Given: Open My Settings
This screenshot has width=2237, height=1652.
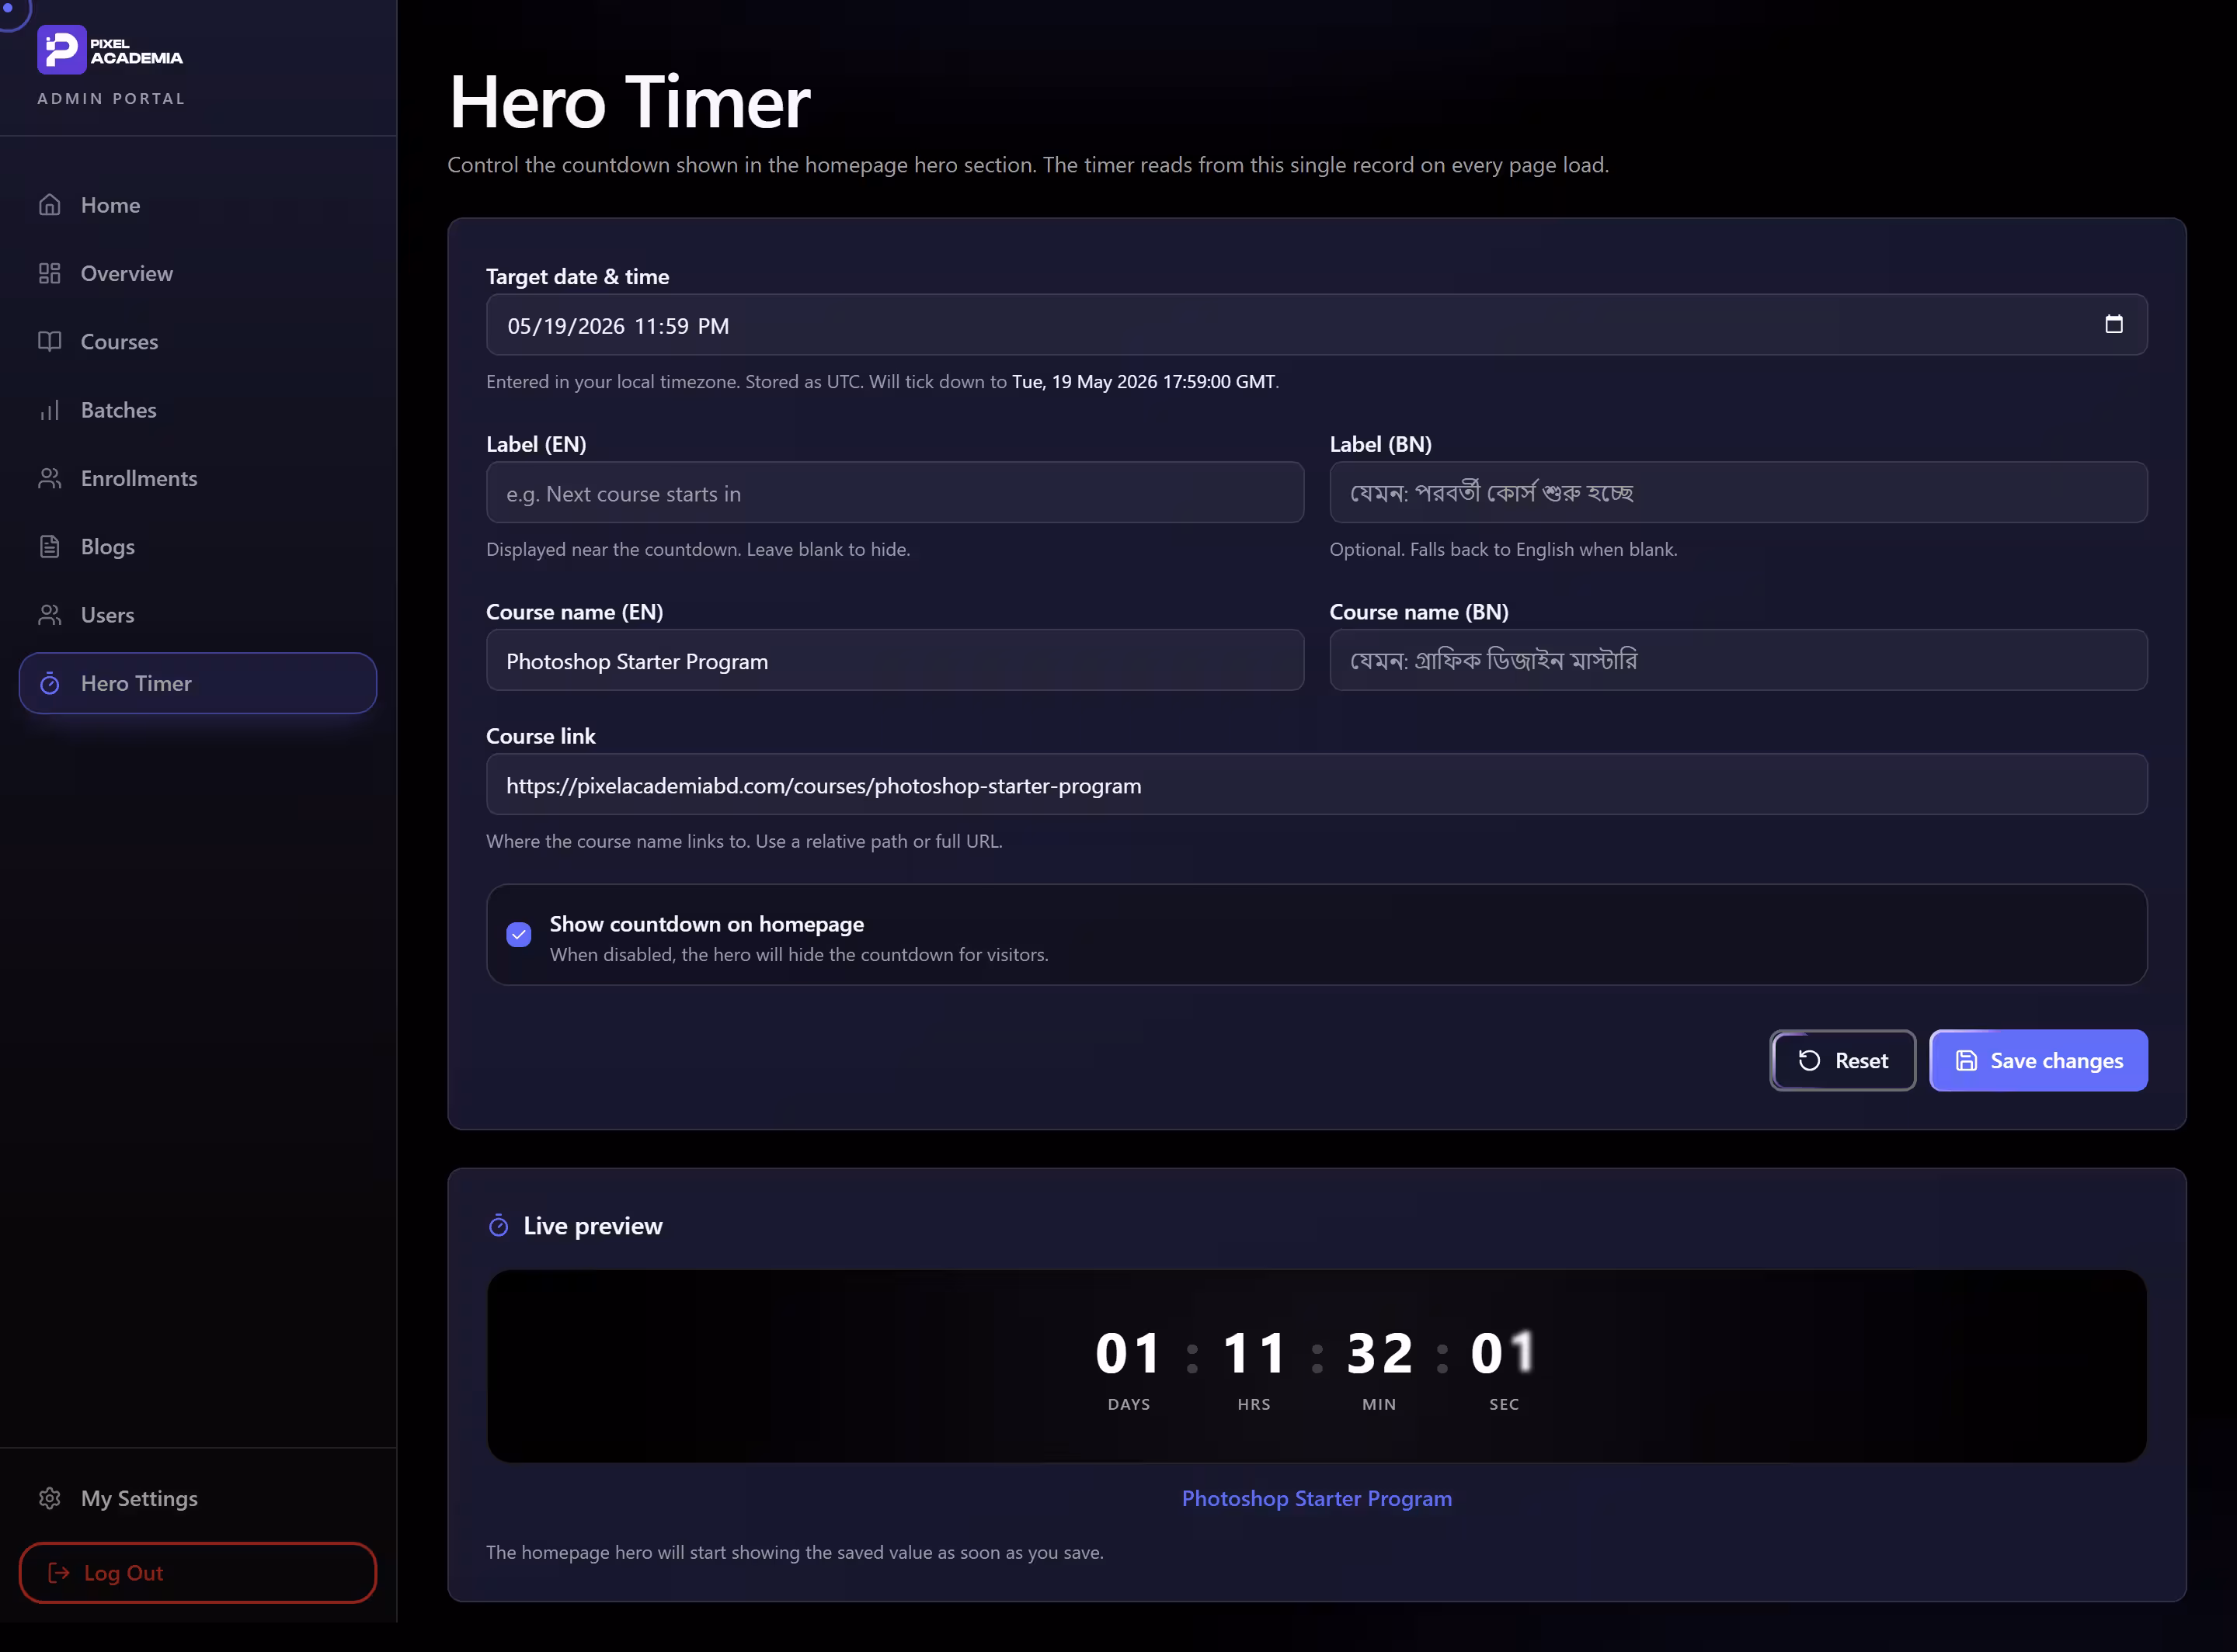Looking at the screenshot, I should [x=198, y=1497].
